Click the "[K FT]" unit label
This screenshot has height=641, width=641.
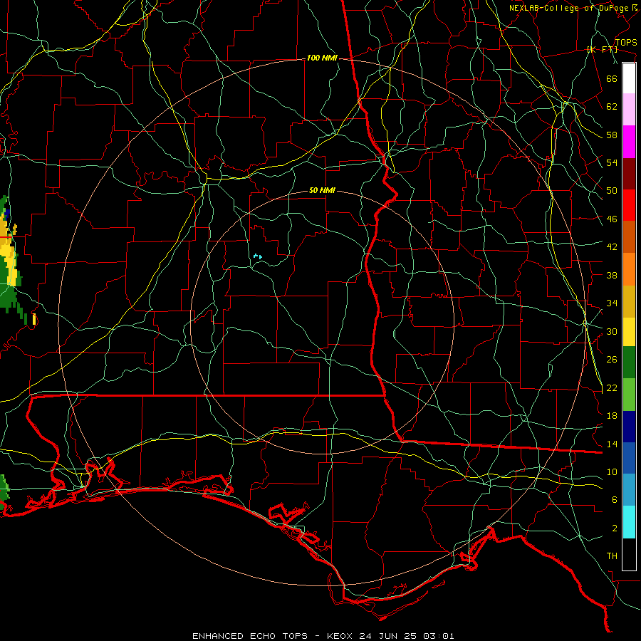pos(602,50)
